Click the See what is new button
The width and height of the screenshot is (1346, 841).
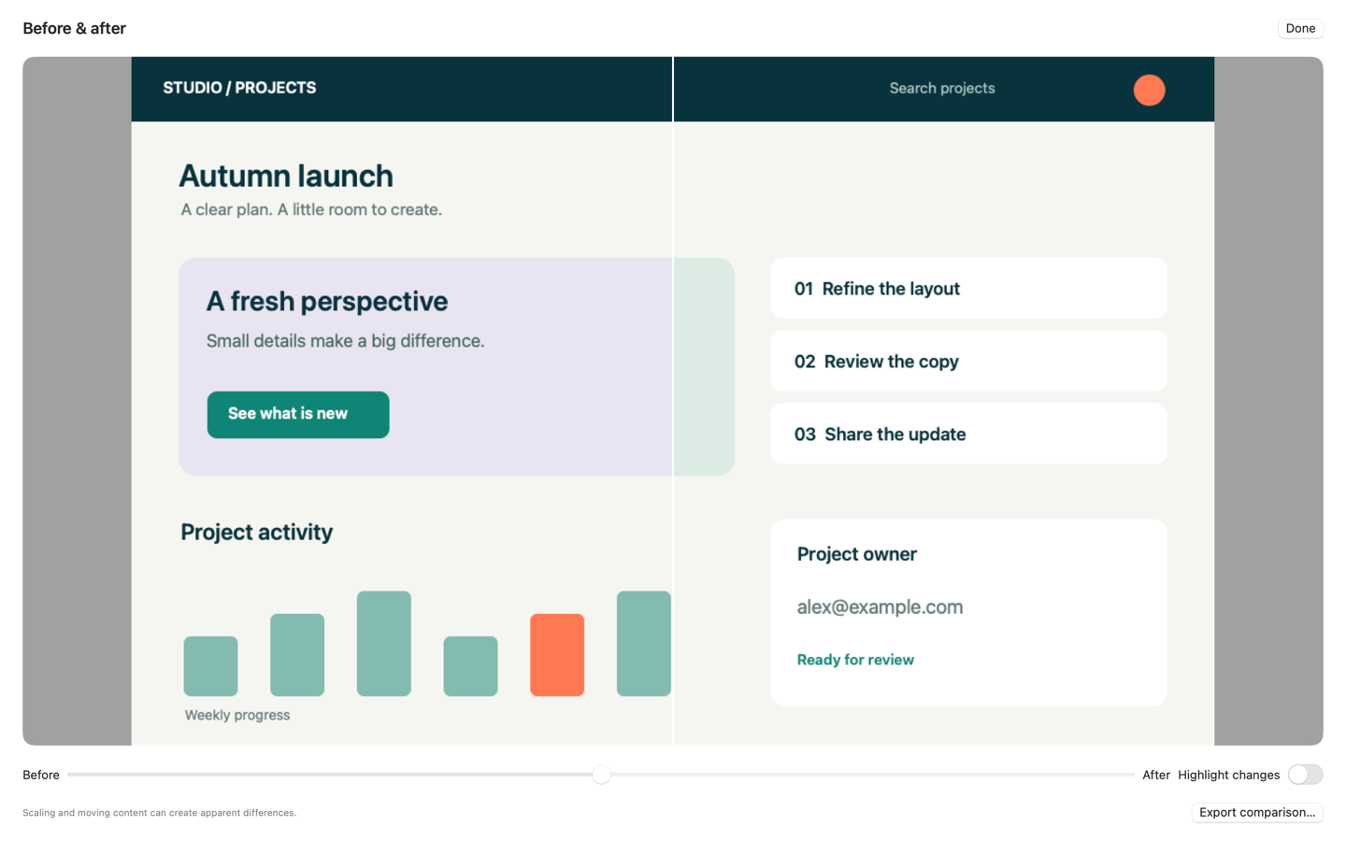[x=298, y=414]
